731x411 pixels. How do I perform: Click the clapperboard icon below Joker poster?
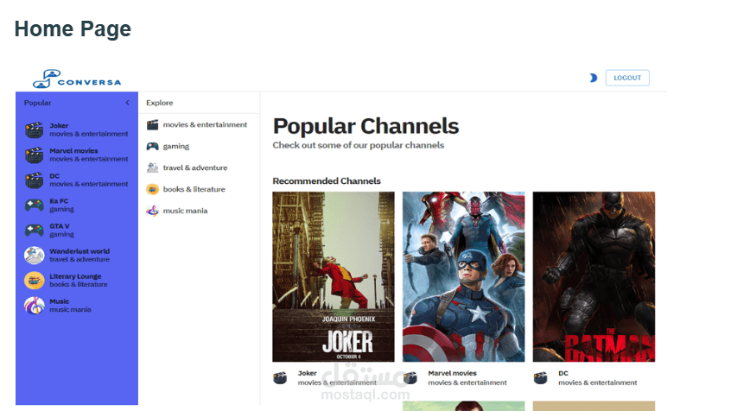tap(280, 377)
